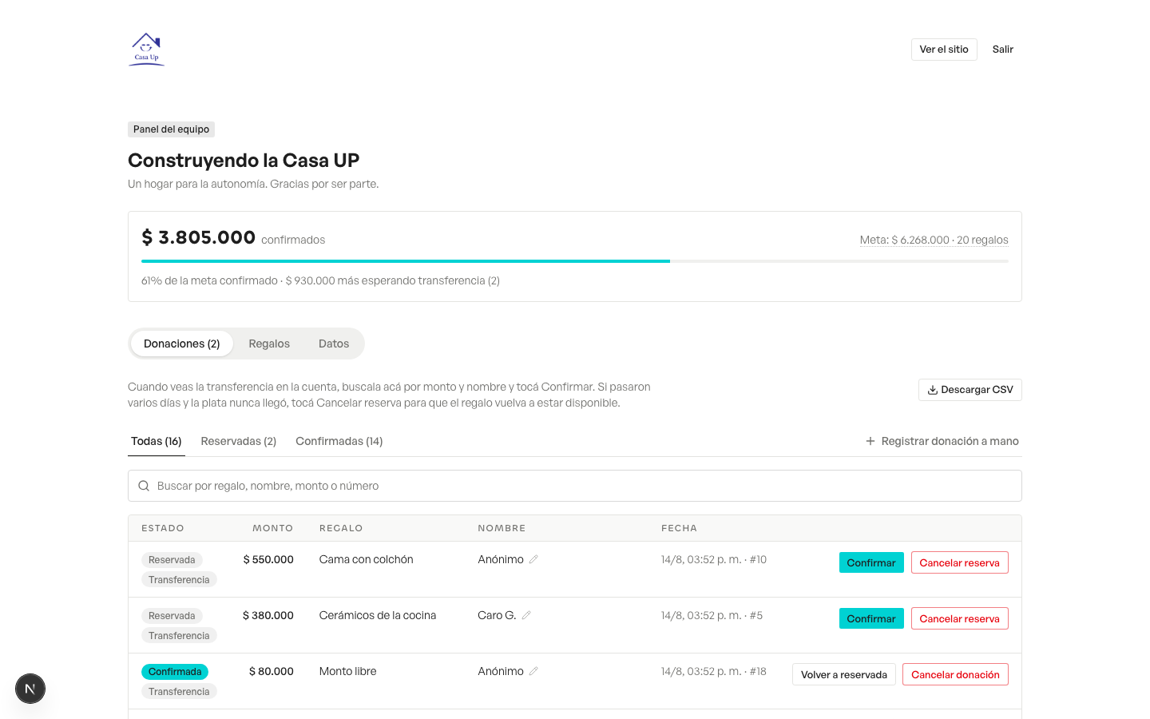Click the Construyendo la Casa UP heading
The height and width of the screenshot is (719, 1150).
244,161
